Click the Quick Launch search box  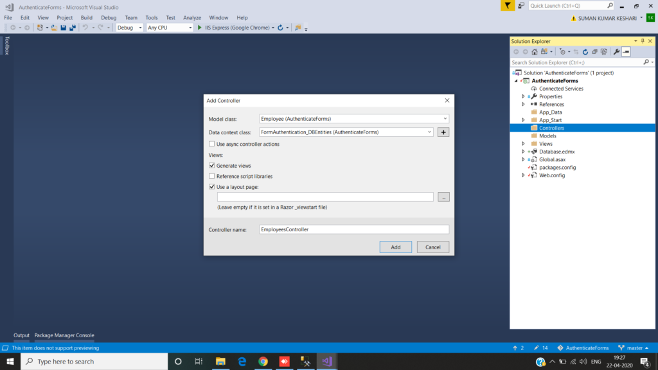(x=571, y=5)
